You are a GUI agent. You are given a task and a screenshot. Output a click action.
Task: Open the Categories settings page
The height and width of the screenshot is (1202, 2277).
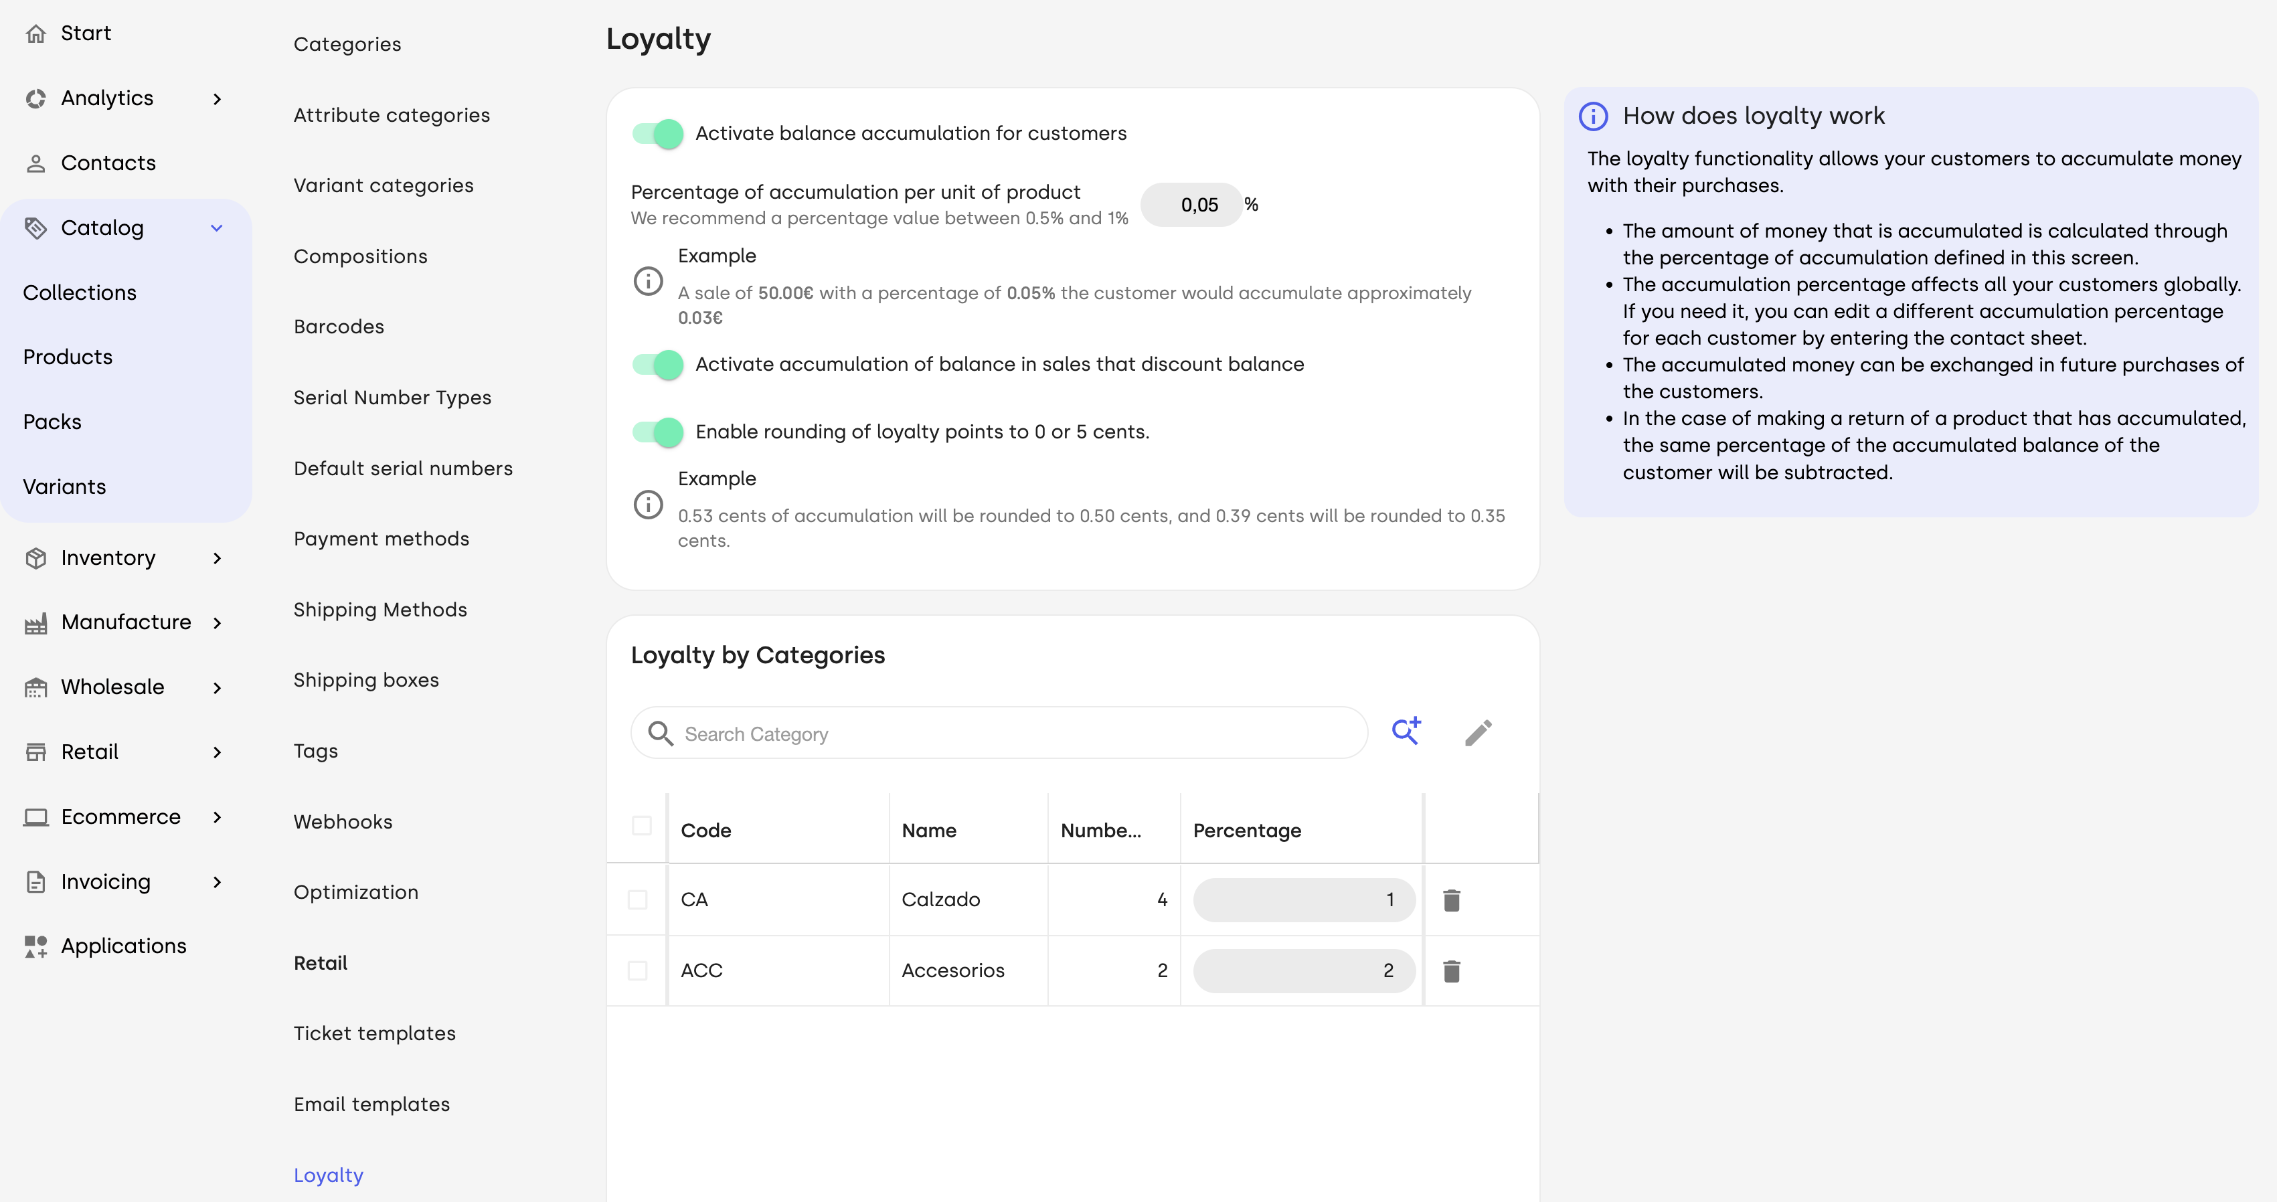pos(347,44)
